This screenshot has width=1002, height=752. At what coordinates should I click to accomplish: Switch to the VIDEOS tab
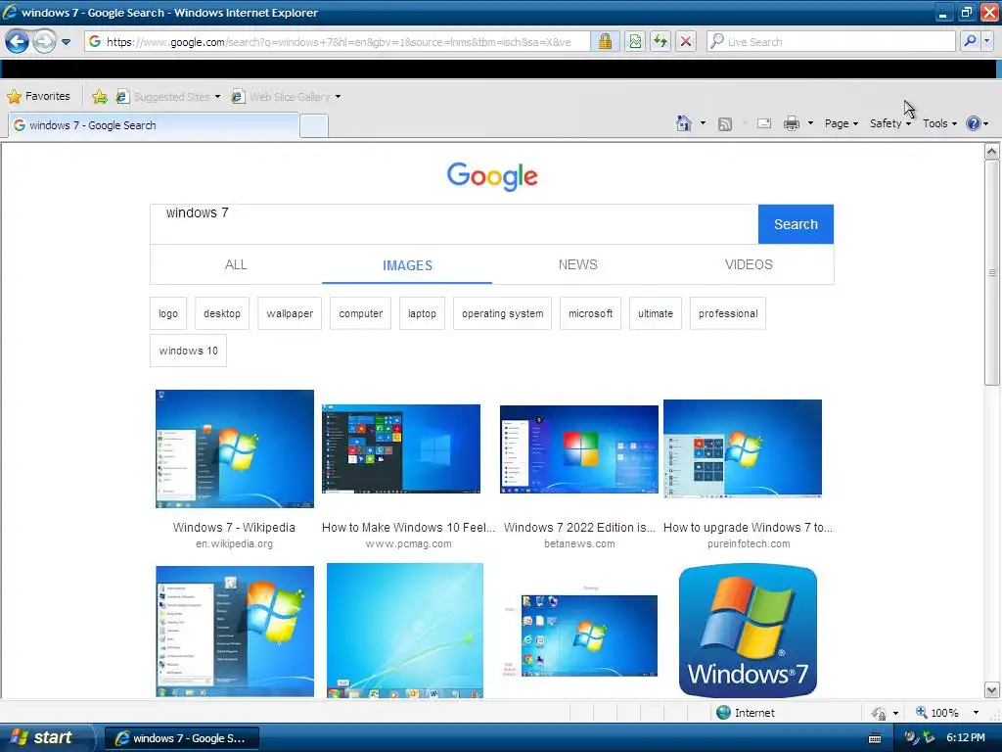(749, 264)
